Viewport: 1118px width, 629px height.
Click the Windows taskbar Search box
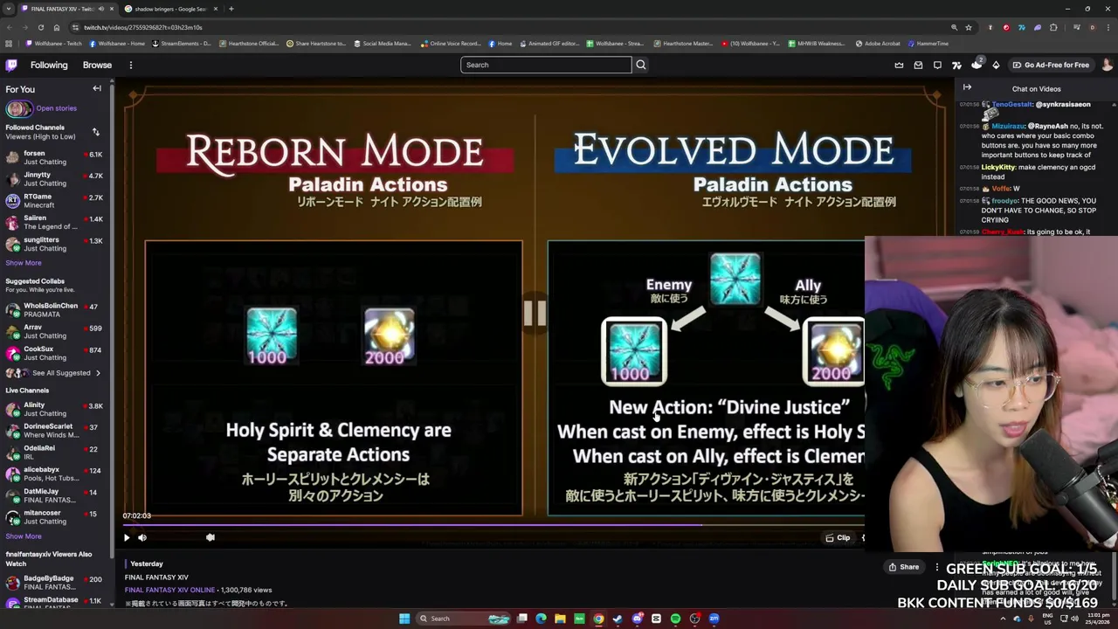tap(463, 619)
